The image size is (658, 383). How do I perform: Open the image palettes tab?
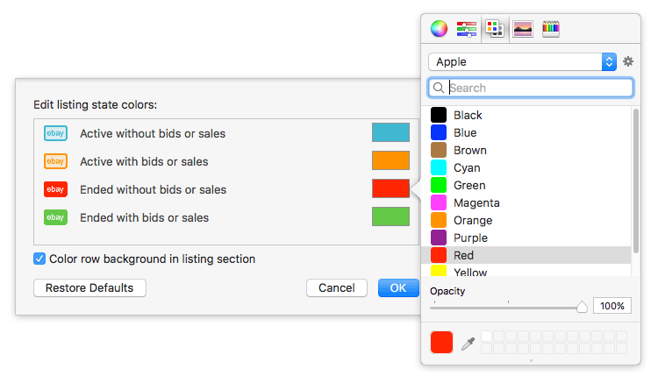523,29
